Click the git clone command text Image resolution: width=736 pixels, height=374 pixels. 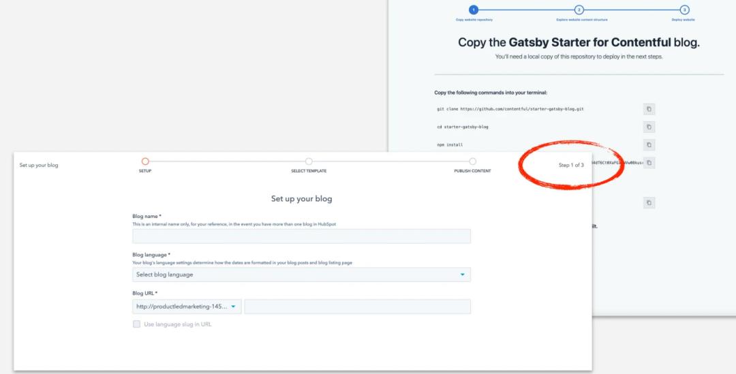510,109
